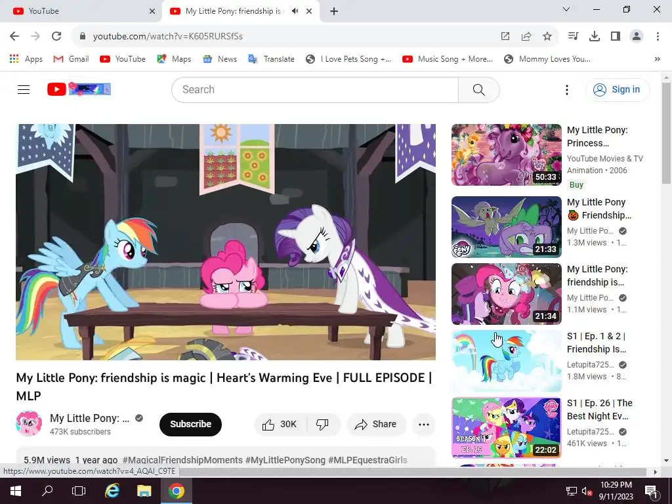
Task: Open the I Love Pets Song bookmark
Action: click(348, 59)
